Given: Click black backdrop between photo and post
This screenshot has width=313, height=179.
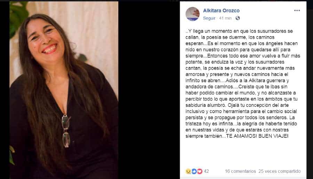Looking at the screenshot, I should (149, 89).
